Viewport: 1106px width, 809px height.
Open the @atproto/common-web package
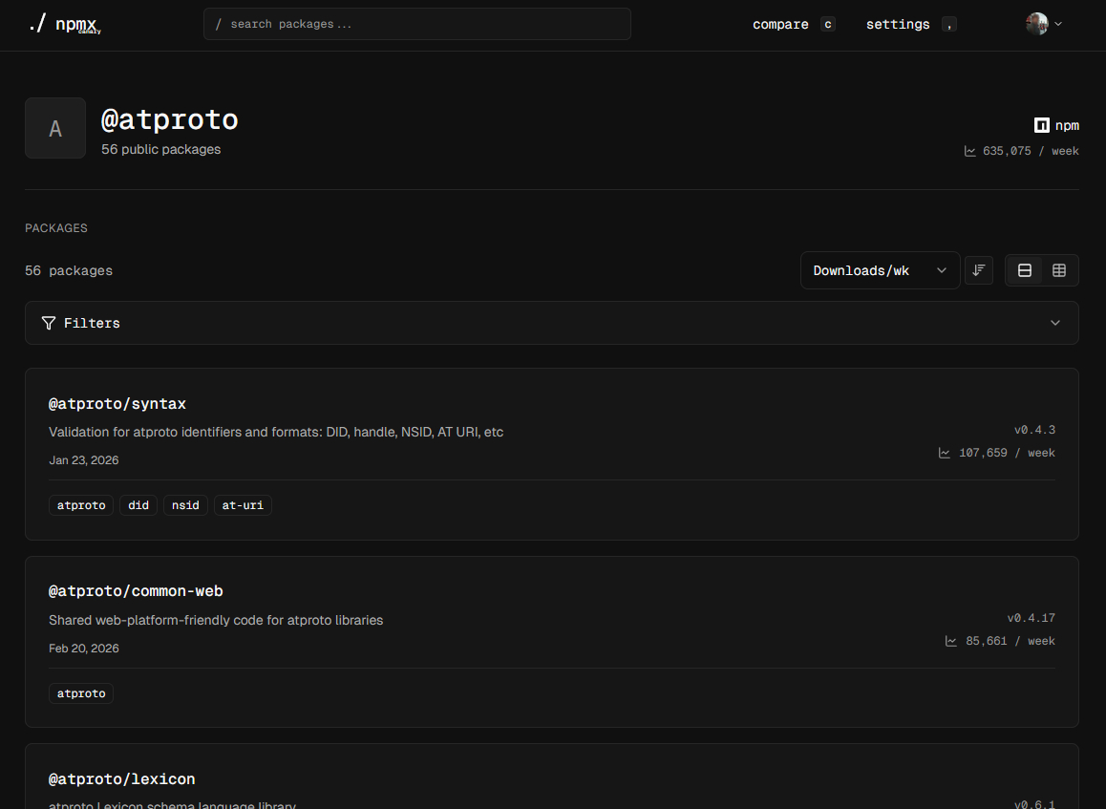(x=136, y=591)
